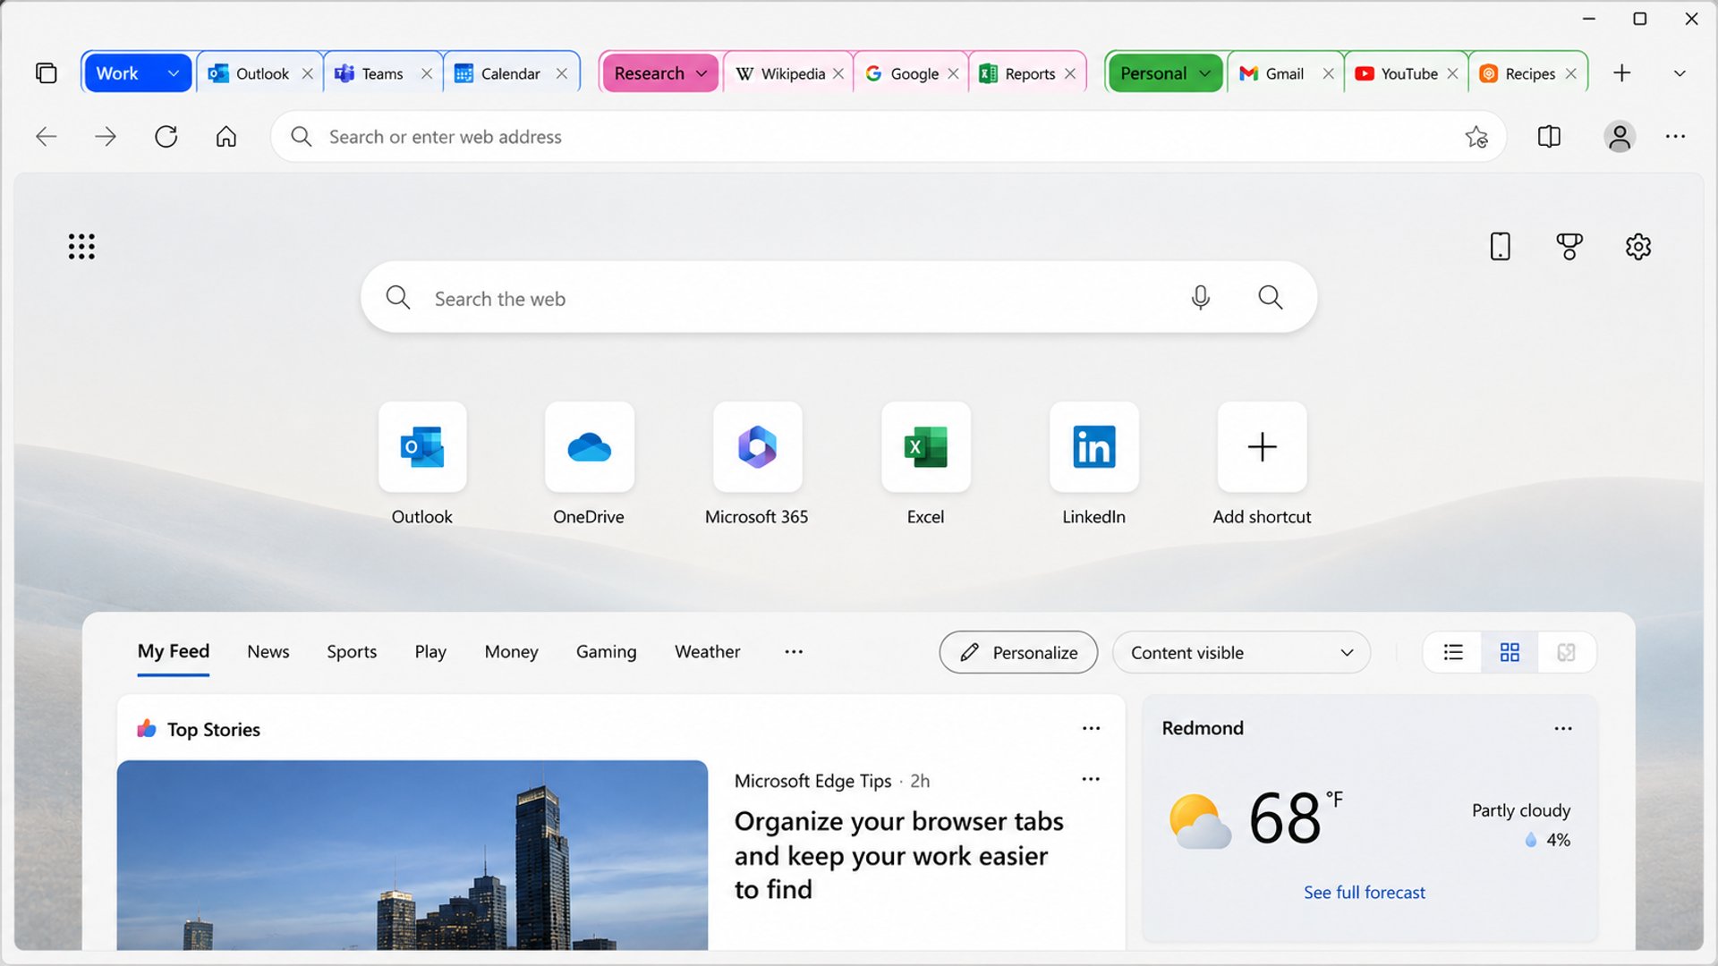Select the Gaming feed tab
Image resolution: width=1718 pixels, height=966 pixels.
point(607,652)
